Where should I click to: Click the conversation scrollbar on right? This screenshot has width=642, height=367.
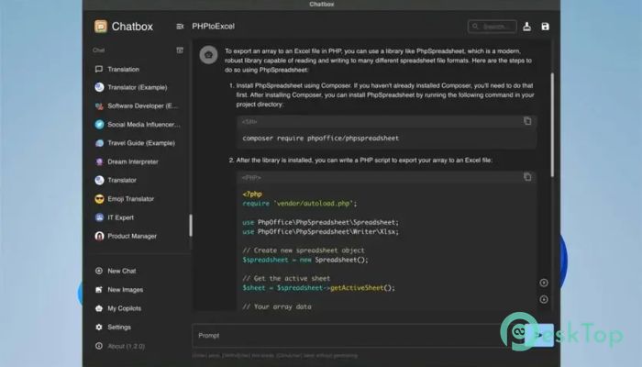552,125
